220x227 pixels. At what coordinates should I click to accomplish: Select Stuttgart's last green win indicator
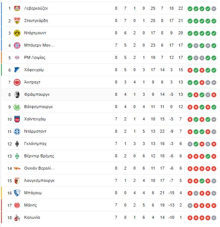point(214,21)
